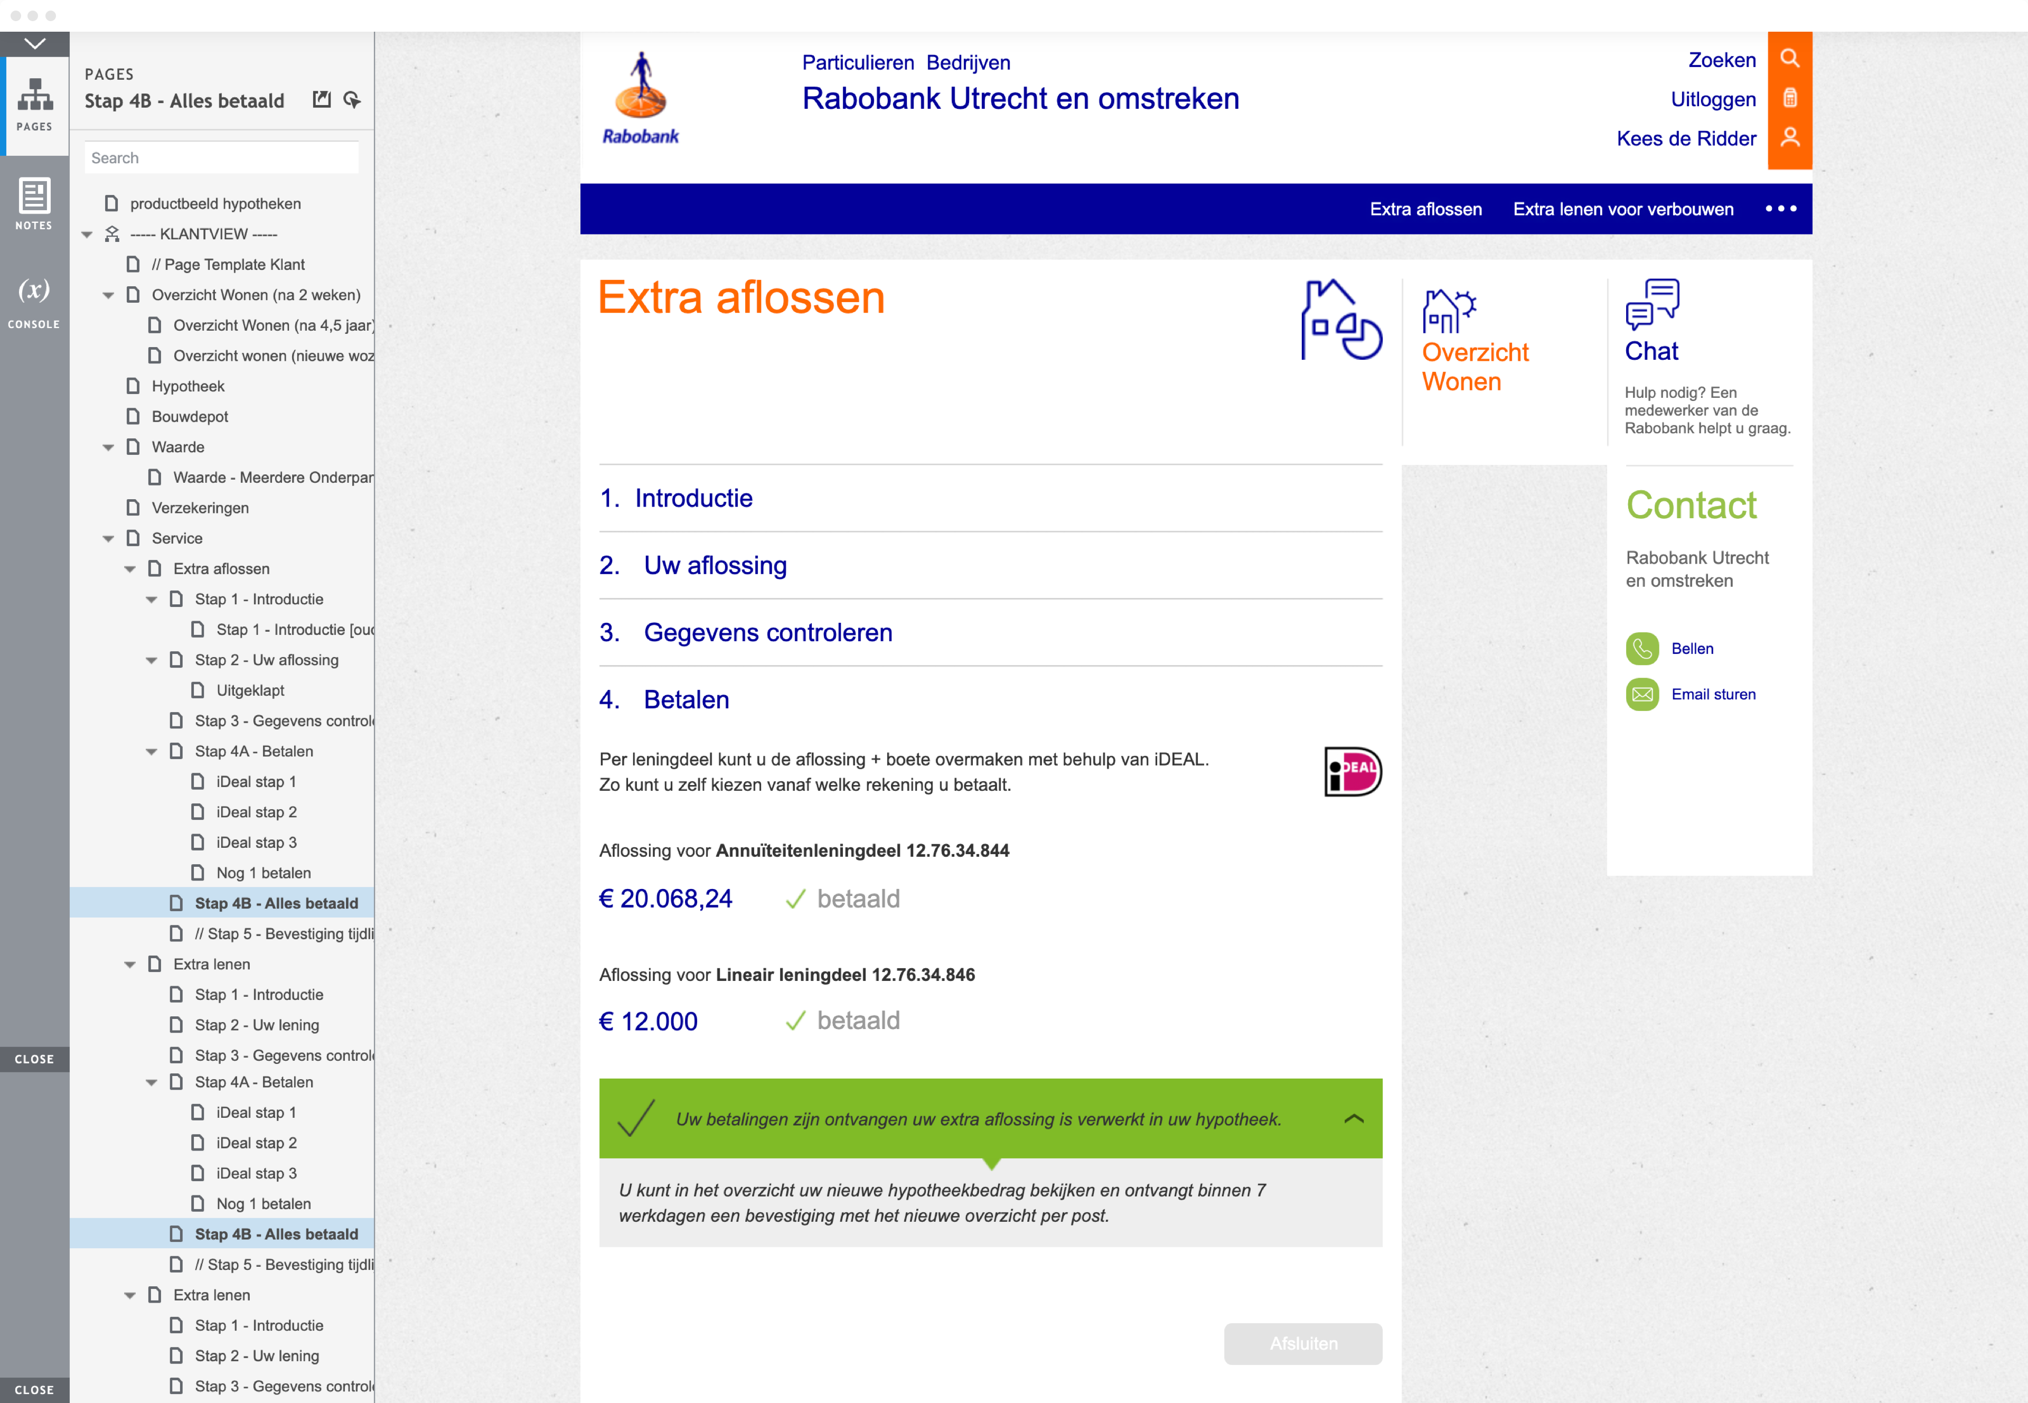The width and height of the screenshot is (2028, 1403).
Task: Select Extra lenen voor verbouwen in nav bar
Action: click(1623, 209)
